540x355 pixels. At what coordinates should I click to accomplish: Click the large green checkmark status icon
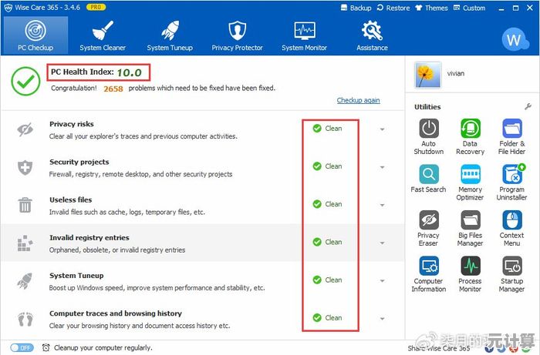(25, 81)
